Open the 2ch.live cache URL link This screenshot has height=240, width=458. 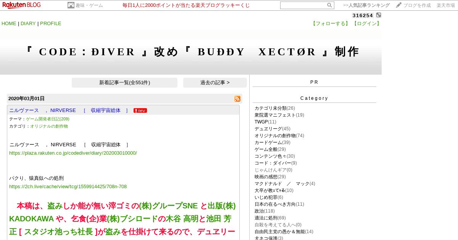click(68, 187)
